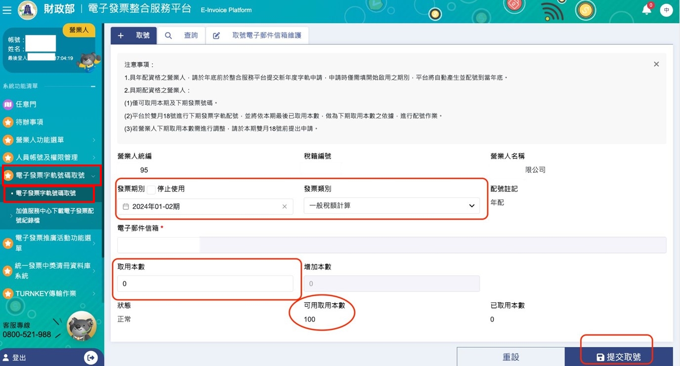The height and width of the screenshot is (366, 680).
Task: Clear the invoice period with X icon
Action: pos(285,206)
